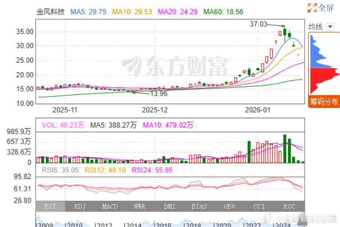The height and width of the screenshot is (227, 340).
Task: Choose the DMI indicator tab
Action: (x=169, y=207)
